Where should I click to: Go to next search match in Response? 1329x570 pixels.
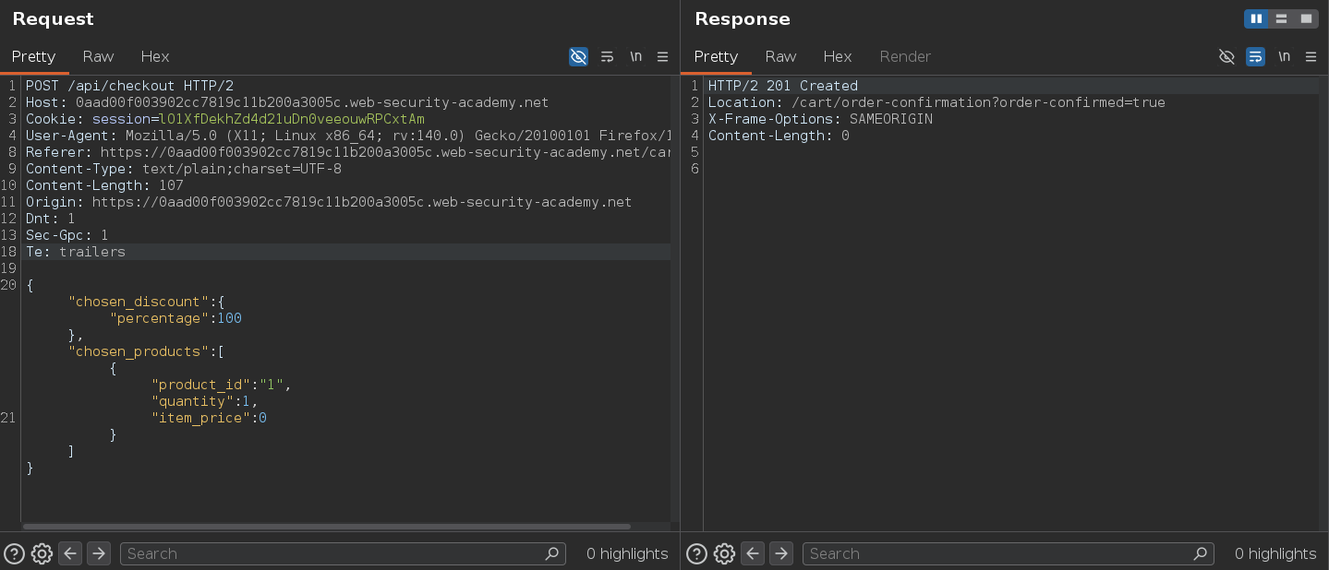pos(780,553)
